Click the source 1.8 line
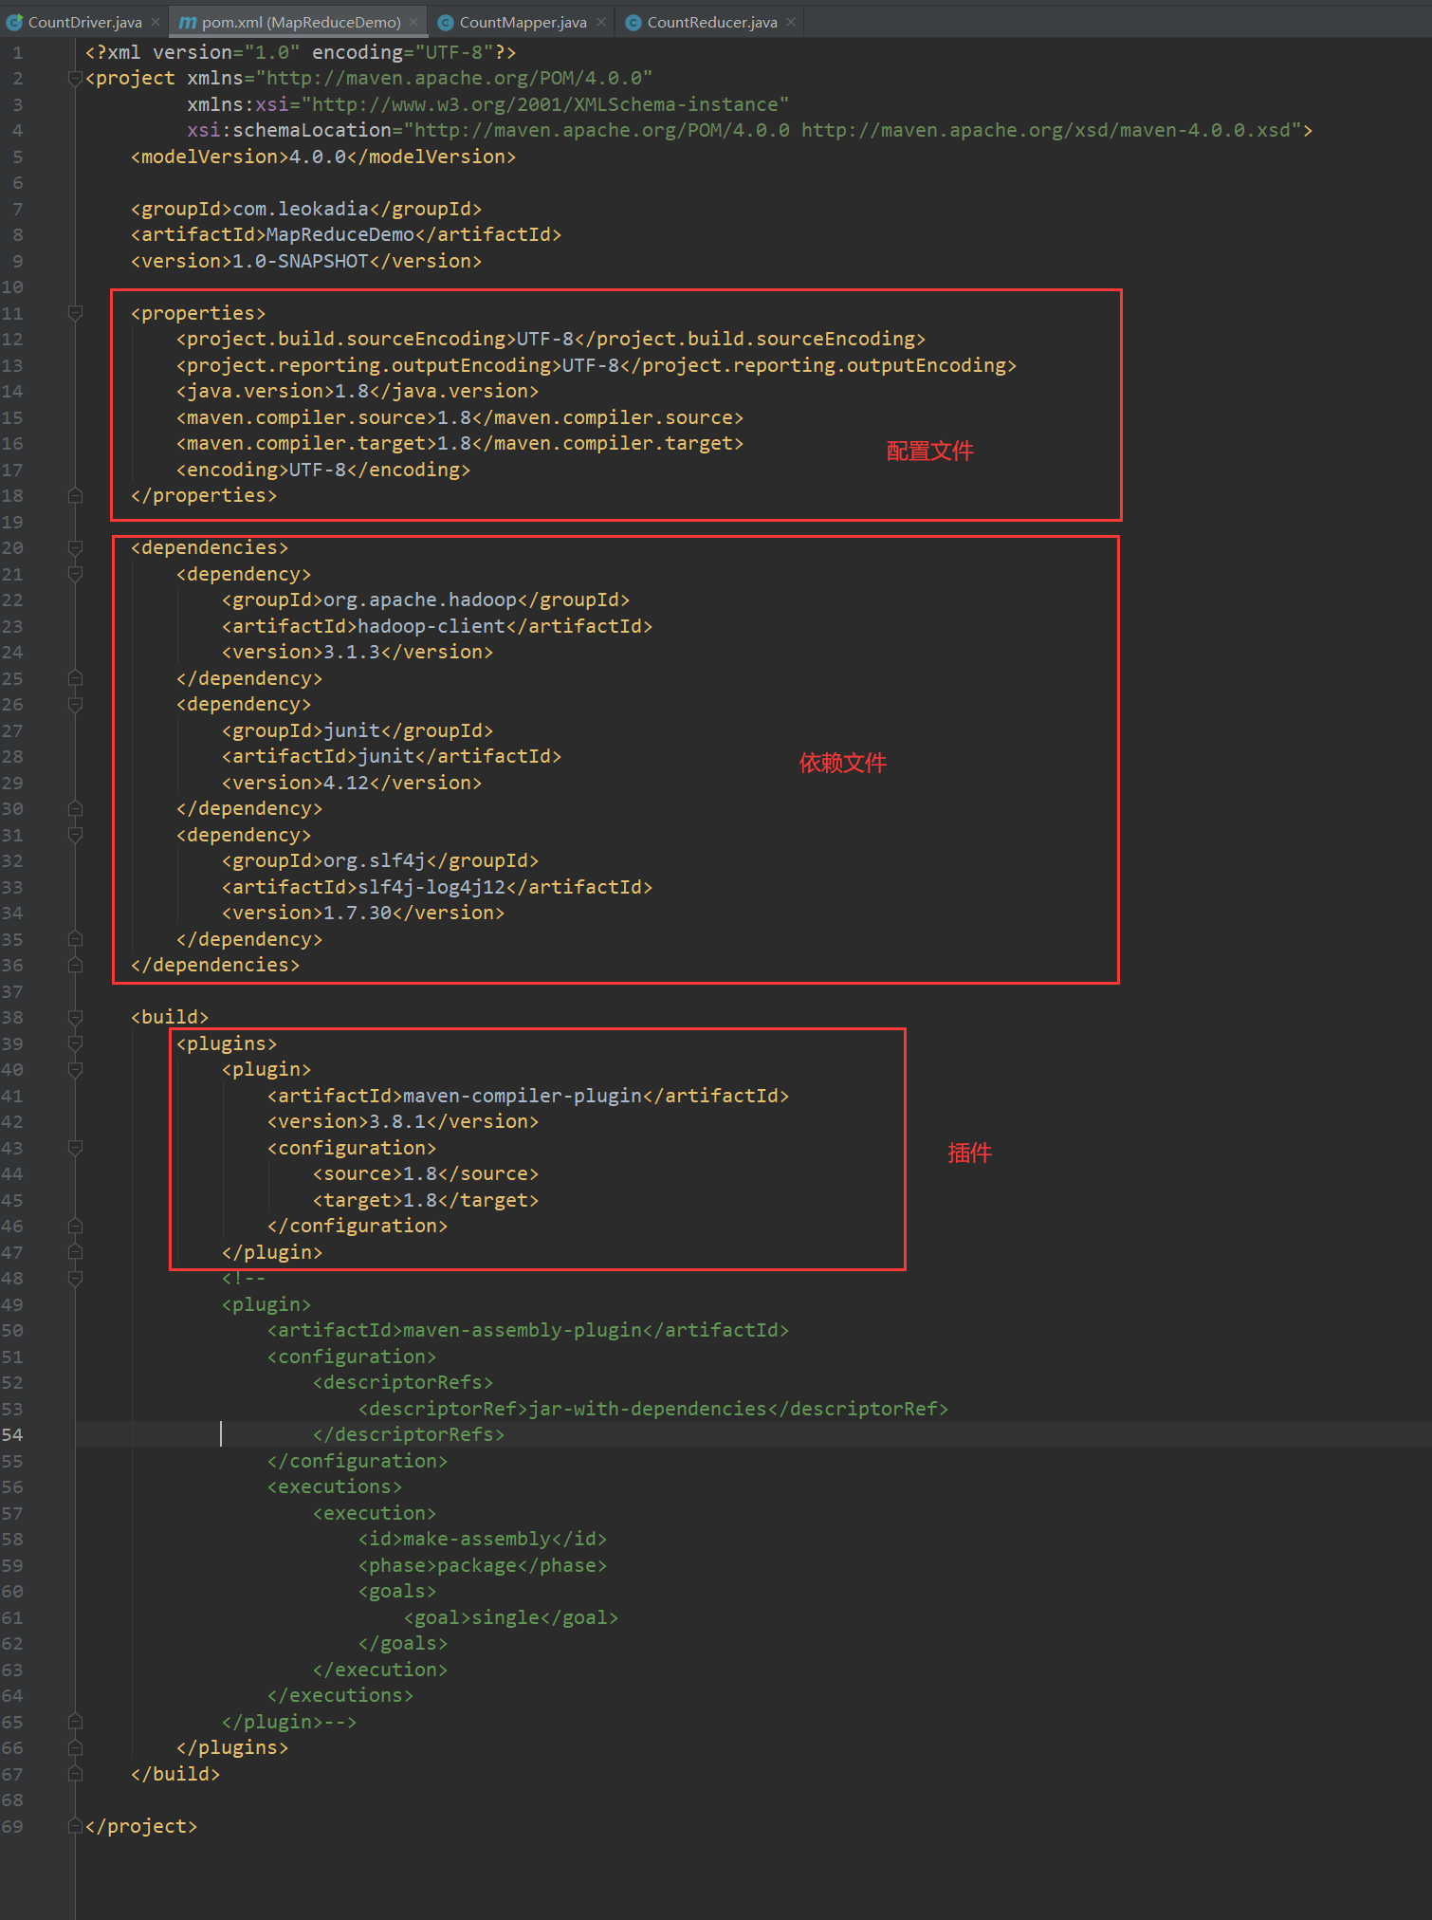The height and width of the screenshot is (1920, 1432). point(426,1173)
